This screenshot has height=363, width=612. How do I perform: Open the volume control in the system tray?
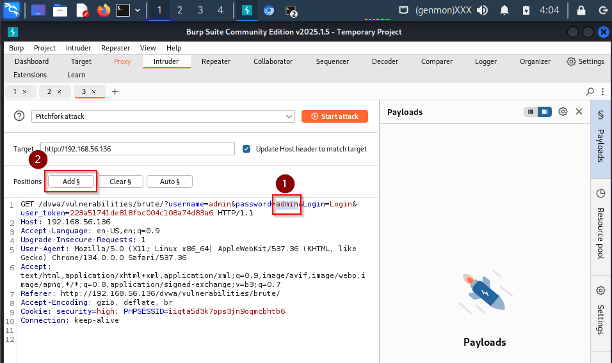tap(483, 10)
